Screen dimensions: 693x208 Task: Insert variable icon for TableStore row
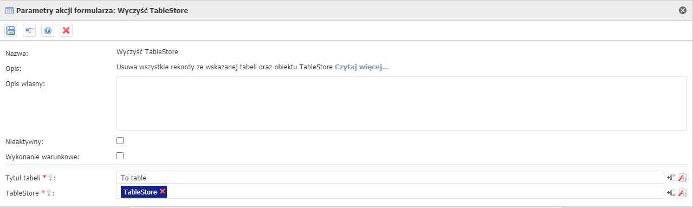[x=671, y=192]
